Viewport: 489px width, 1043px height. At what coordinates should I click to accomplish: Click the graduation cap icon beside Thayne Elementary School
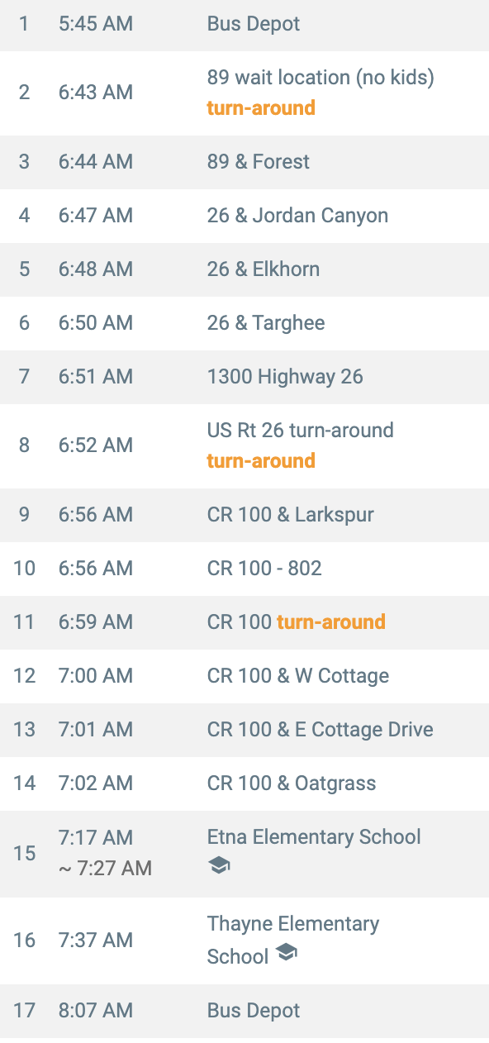coord(286,953)
